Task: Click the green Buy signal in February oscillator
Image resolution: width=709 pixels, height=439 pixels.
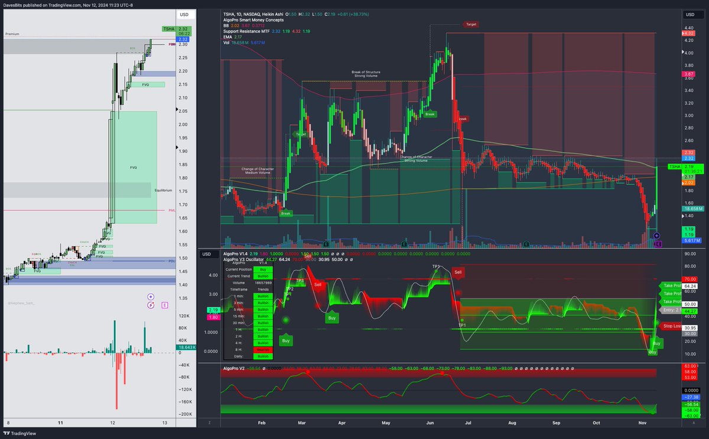Action: (286, 341)
